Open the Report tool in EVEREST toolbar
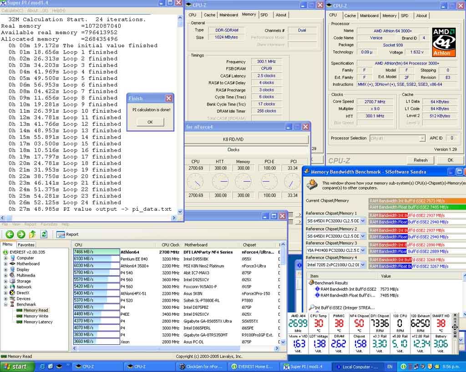 point(67,234)
